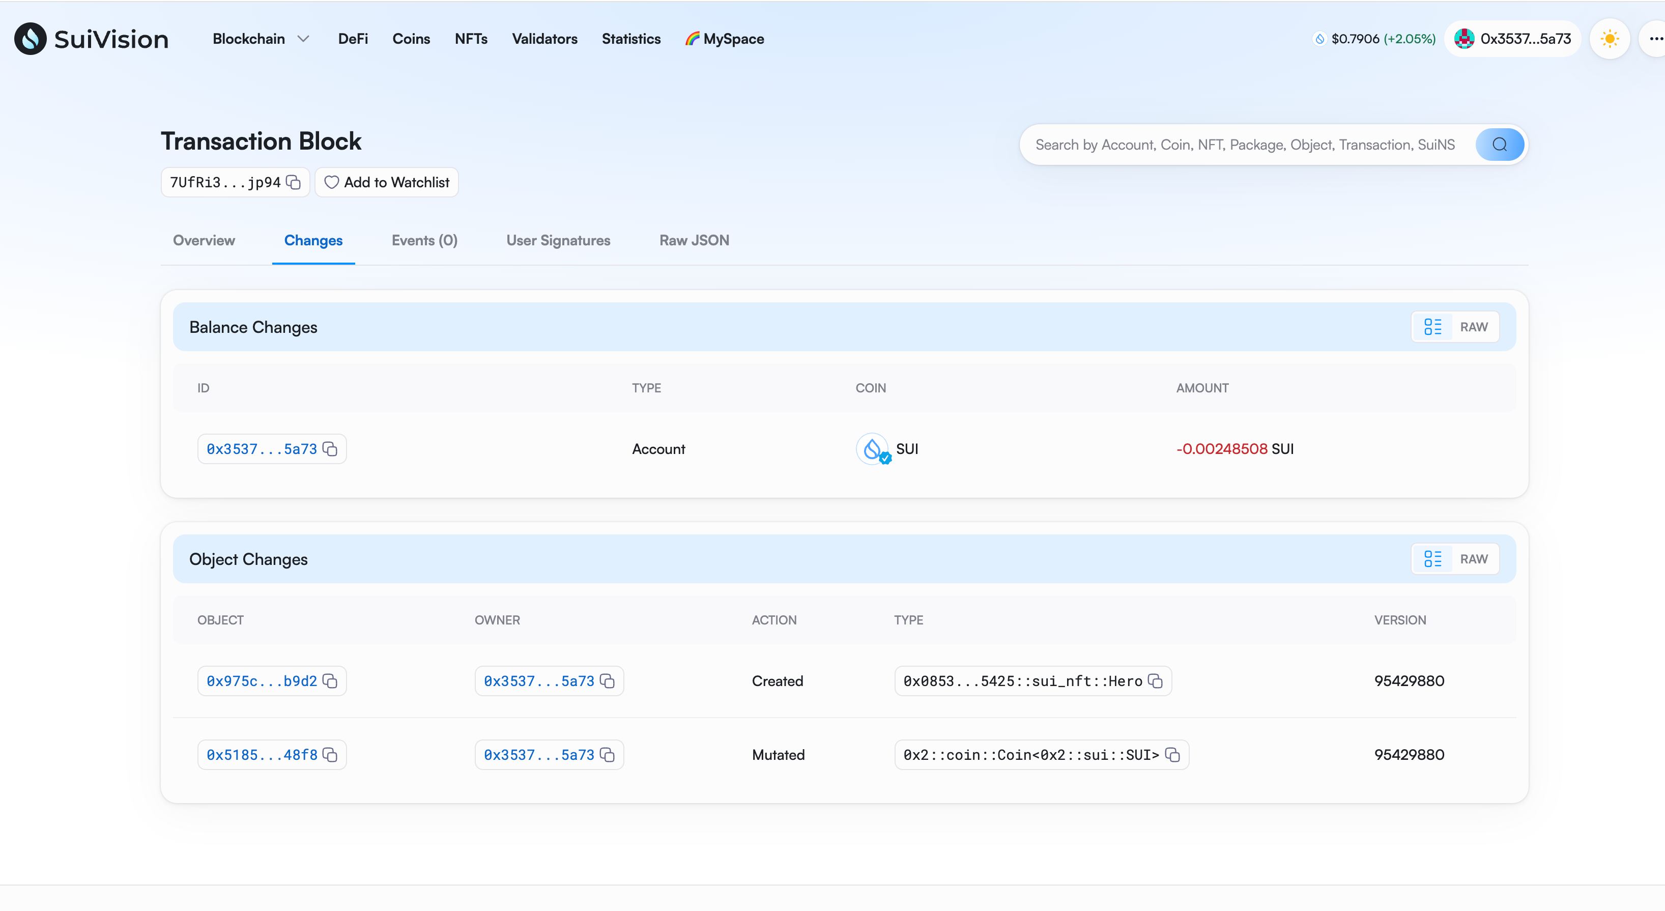
Task: Open the Statistics page
Action: coord(631,39)
